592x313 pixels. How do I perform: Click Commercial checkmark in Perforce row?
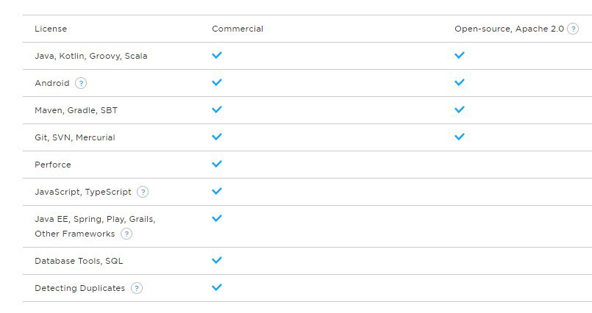(217, 164)
